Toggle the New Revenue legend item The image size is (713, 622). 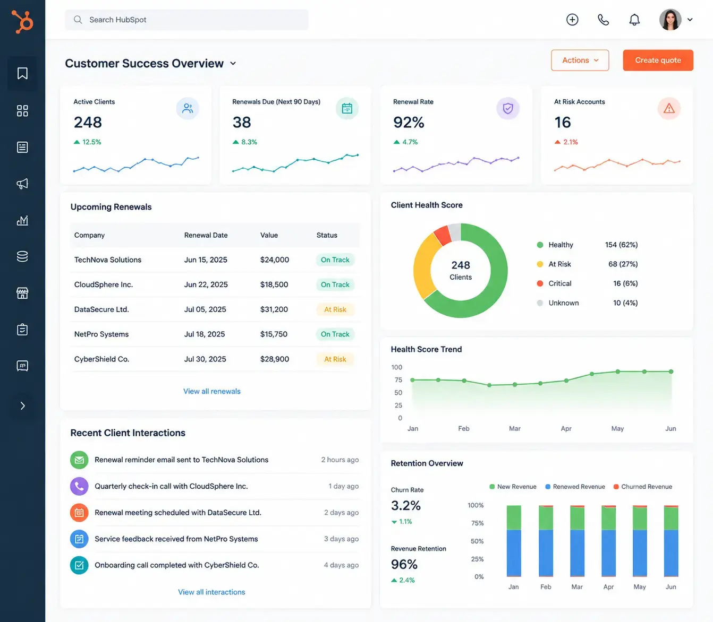tap(513, 487)
